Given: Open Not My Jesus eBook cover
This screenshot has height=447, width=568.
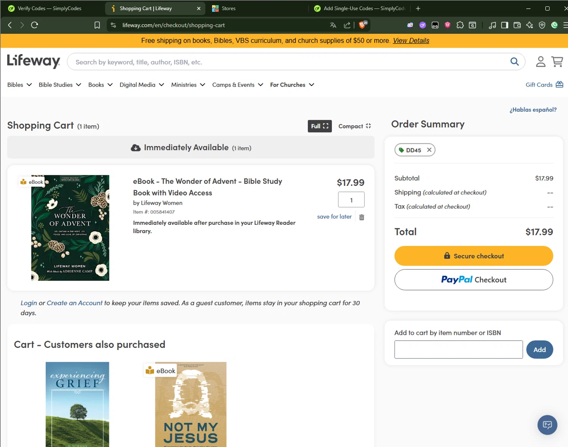Looking at the screenshot, I should (x=190, y=404).
